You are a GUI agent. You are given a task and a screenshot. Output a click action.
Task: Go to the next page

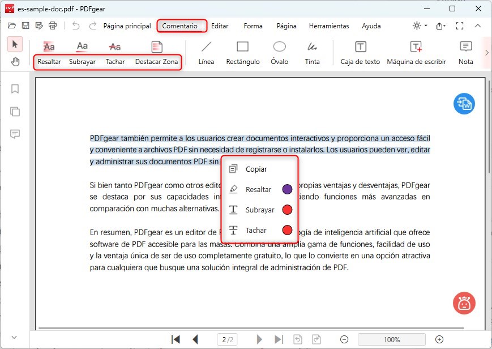click(259, 339)
